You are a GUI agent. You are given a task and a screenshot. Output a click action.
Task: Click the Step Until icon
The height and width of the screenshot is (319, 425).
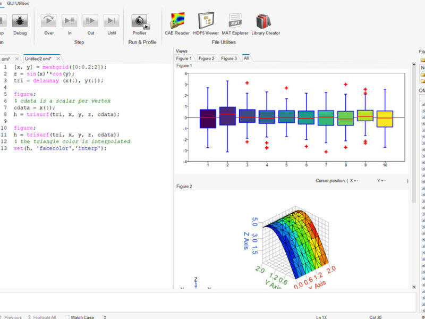pos(112,21)
